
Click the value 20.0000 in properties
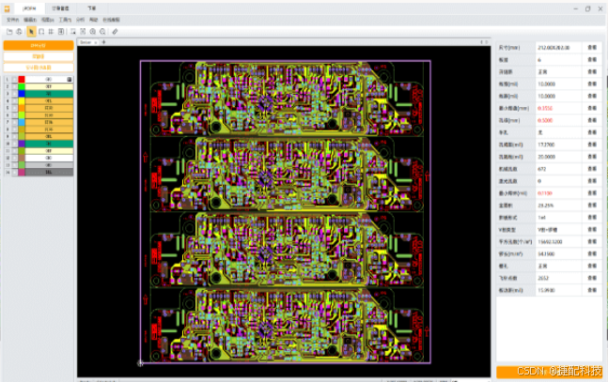click(546, 157)
